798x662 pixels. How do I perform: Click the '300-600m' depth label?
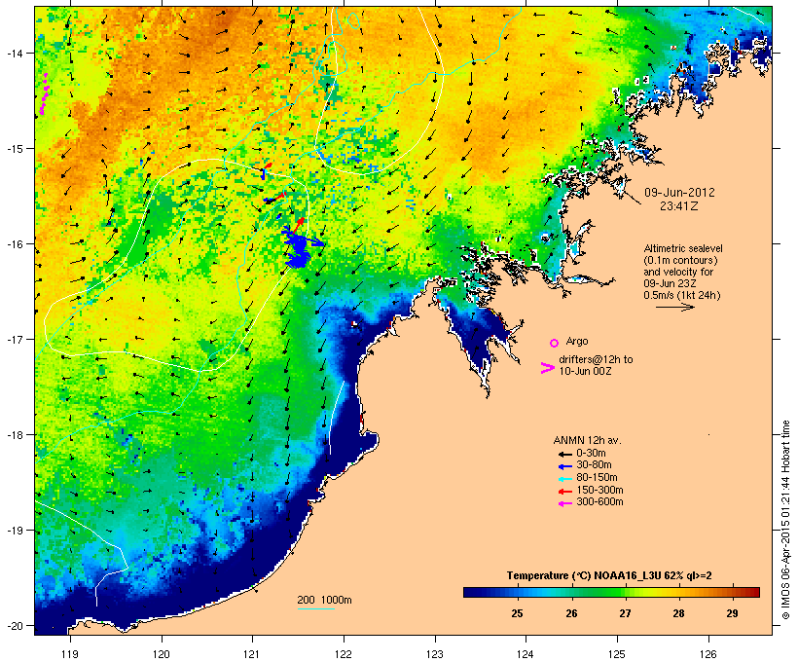click(x=599, y=502)
